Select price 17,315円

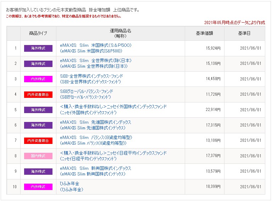click(213, 125)
